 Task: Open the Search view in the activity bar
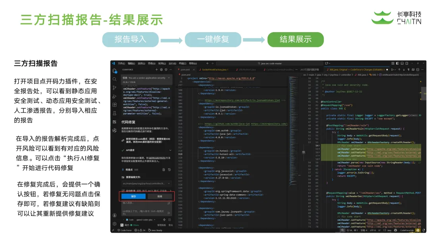[x=115, y=79]
